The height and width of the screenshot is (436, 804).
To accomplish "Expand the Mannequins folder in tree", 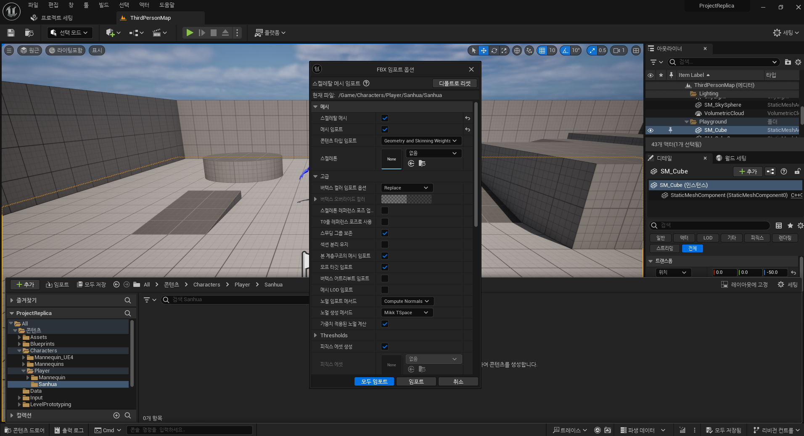I will [24, 364].
